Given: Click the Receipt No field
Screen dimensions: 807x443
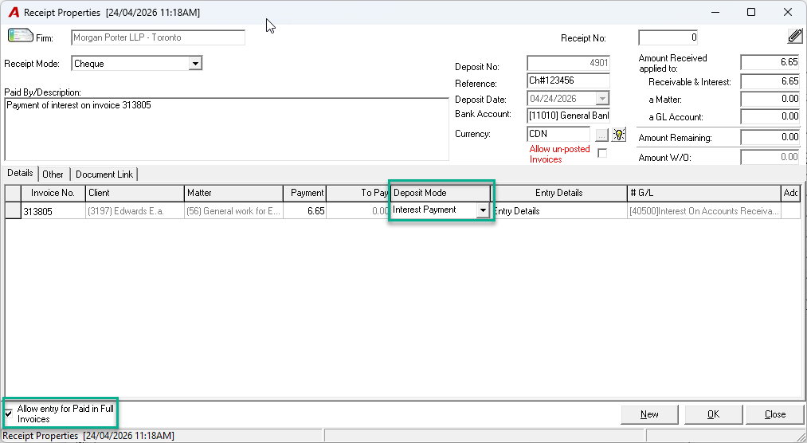Looking at the screenshot, I should pos(668,37).
